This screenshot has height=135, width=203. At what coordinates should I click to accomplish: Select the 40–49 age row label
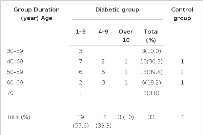coord(15,61)
